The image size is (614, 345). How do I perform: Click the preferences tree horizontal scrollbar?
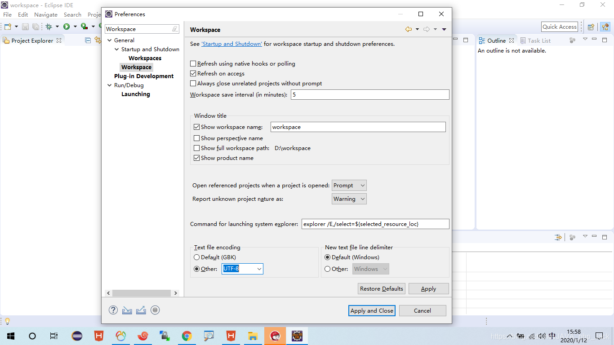pyautogui.click(x=142, y=293)
